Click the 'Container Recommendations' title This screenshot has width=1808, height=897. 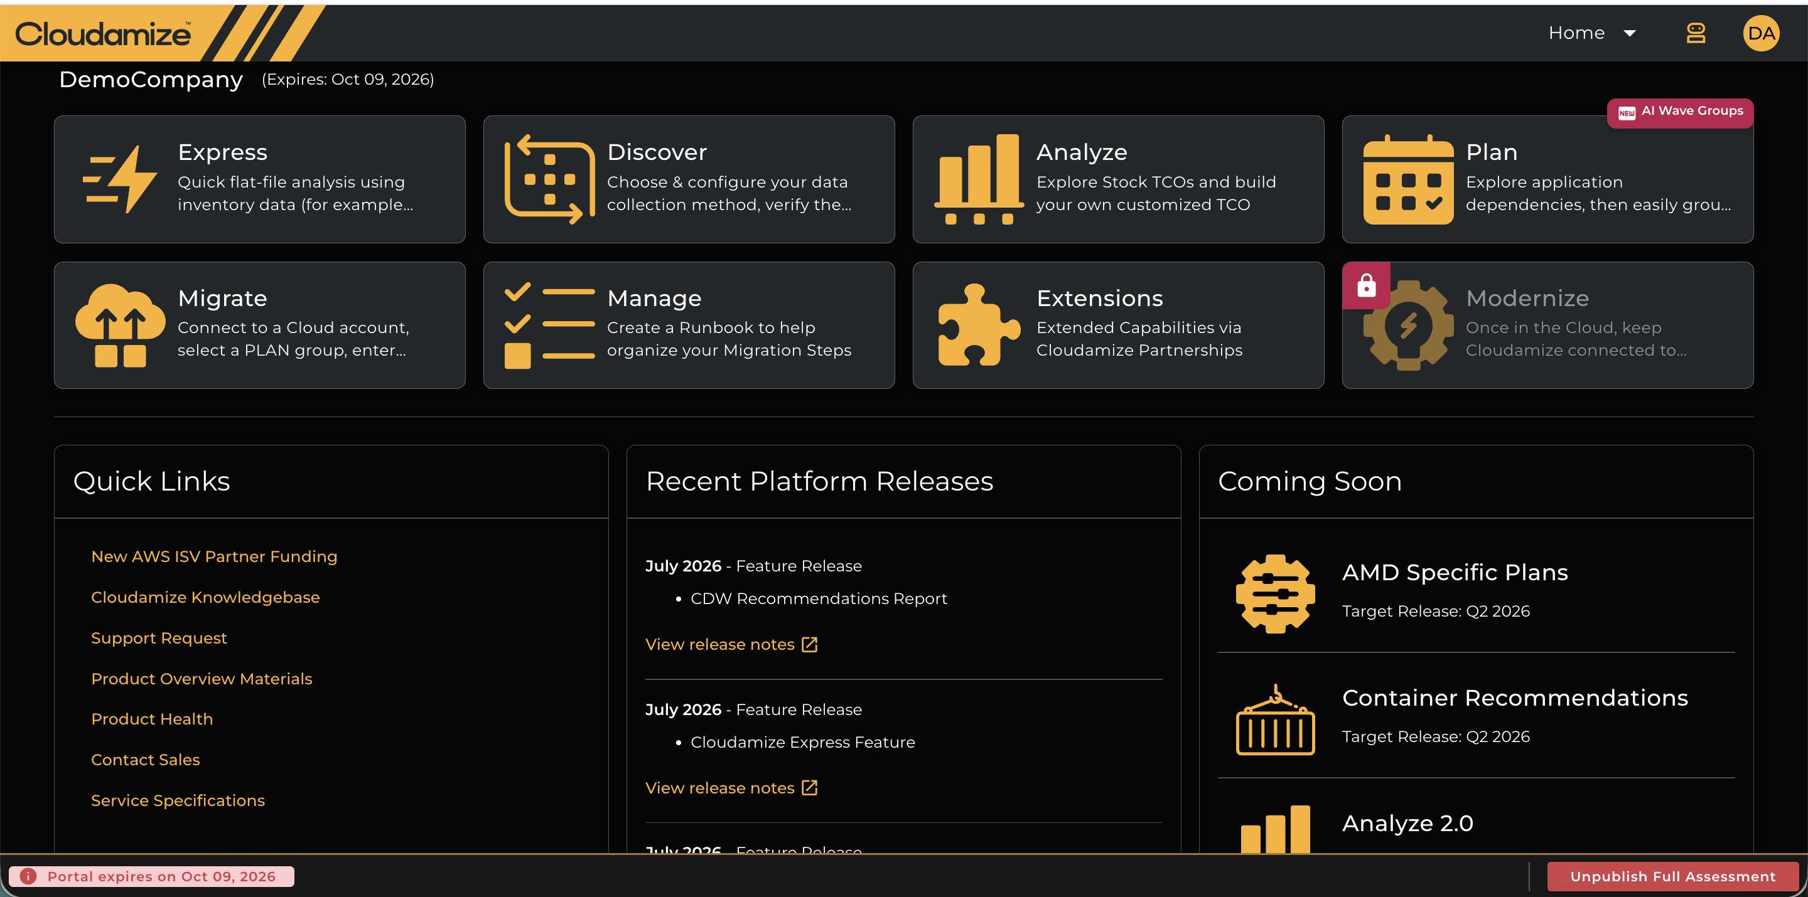click(x=1515, y=698)
